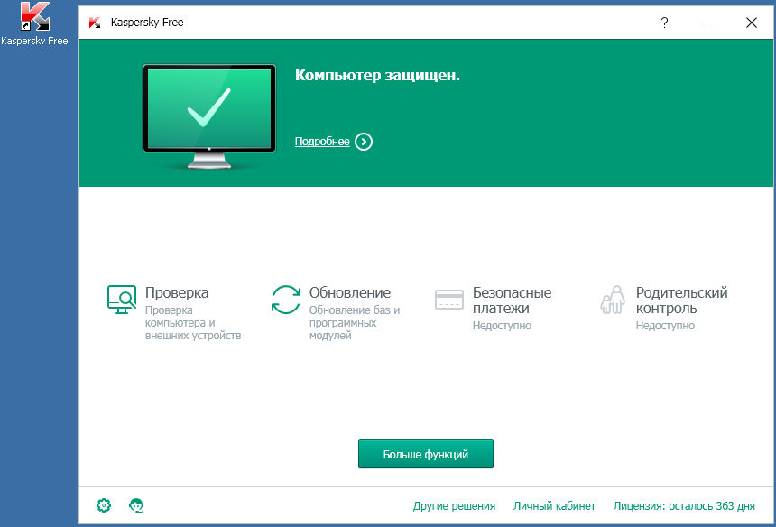
Task: Click the Kaspersky logo in title bar
Action: click(95, 23)
